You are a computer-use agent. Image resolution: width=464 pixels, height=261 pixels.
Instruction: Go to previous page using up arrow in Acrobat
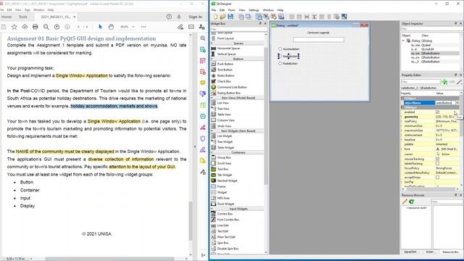coord(57,27)
